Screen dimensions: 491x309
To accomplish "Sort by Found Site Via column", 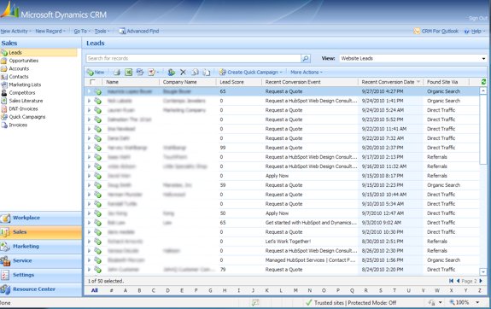I will click(447, 82).
